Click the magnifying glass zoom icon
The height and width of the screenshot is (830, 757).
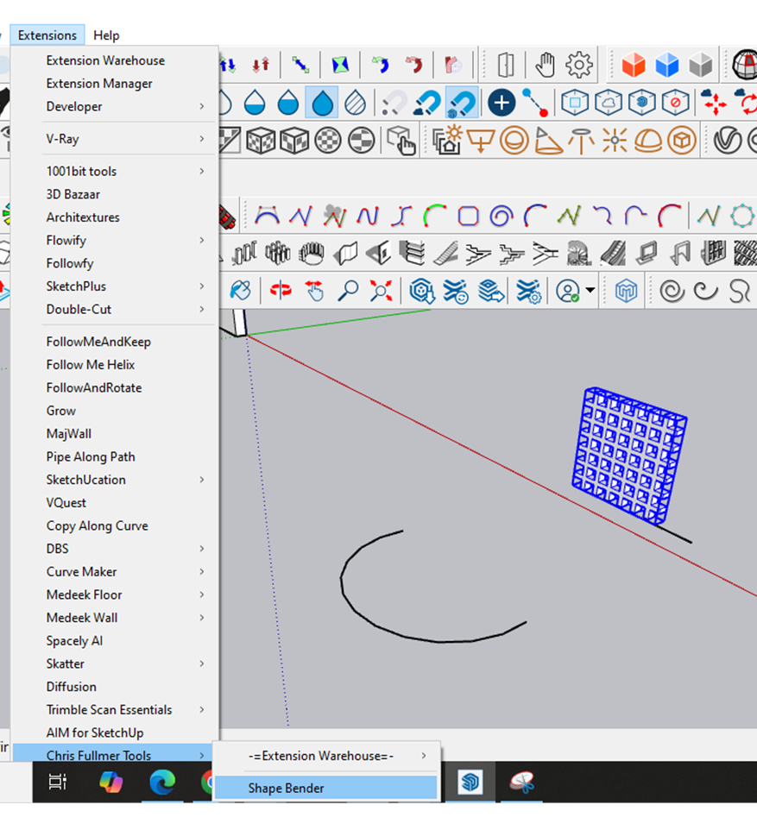point(348,291)
